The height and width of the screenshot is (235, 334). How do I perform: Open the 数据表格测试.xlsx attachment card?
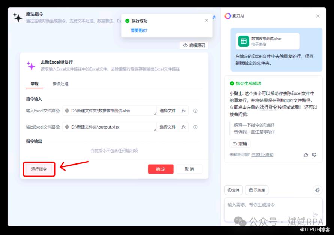pos(268,41)
